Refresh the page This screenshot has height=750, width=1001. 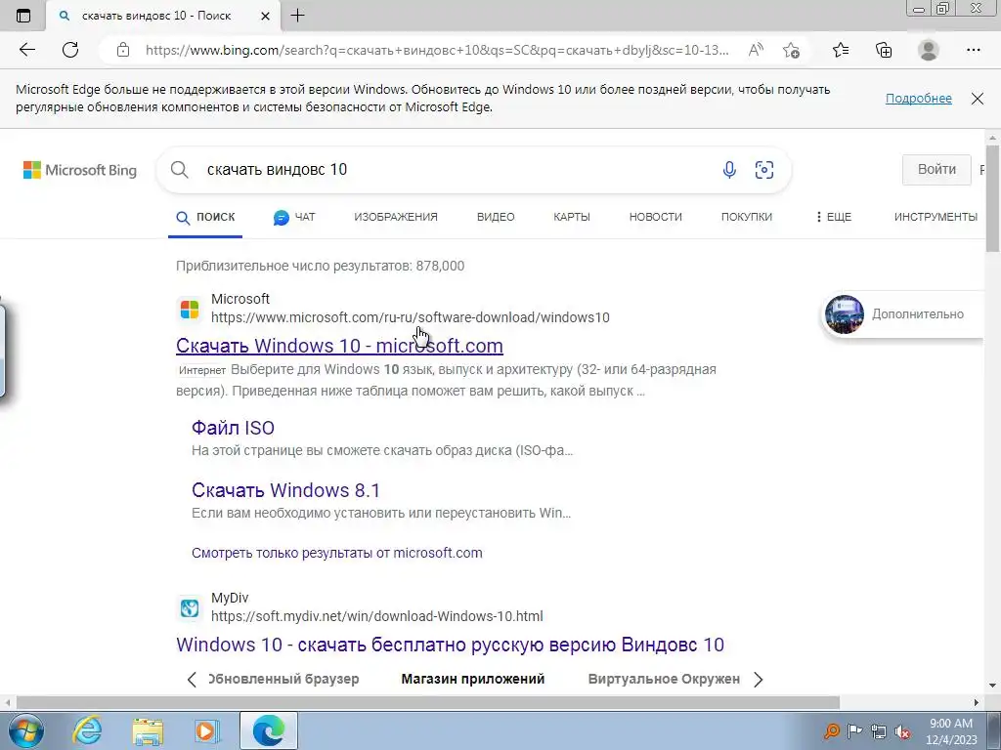coord(70,50)
